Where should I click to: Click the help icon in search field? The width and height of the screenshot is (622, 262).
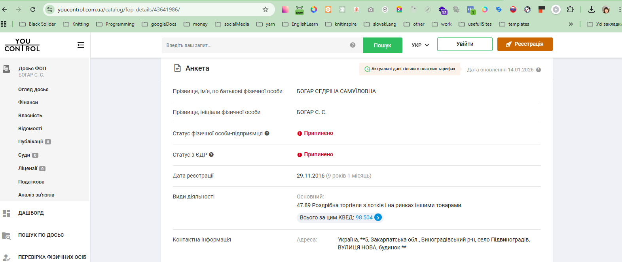[353, 45]
